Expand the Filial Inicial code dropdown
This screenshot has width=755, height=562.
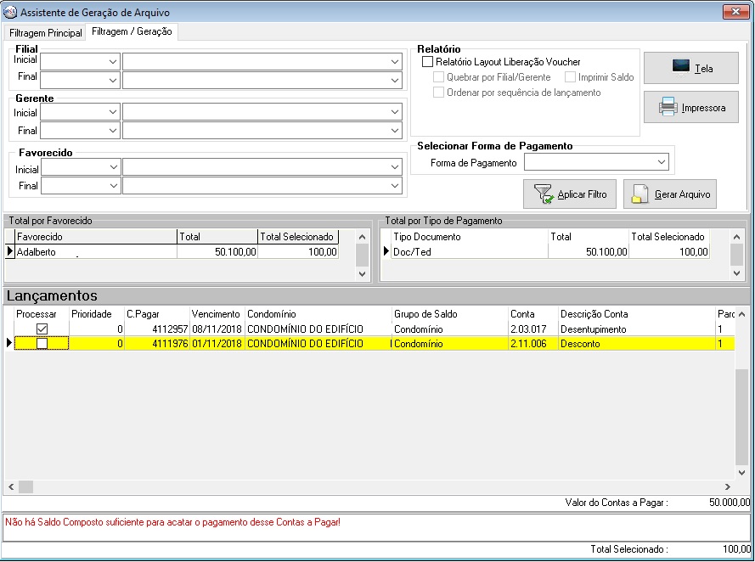pyautogui.click(x=113, y=62)
